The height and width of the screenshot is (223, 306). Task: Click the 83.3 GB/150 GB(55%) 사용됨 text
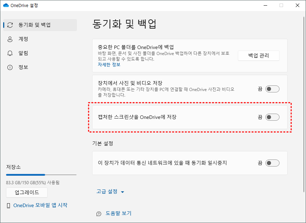[33, 183]
